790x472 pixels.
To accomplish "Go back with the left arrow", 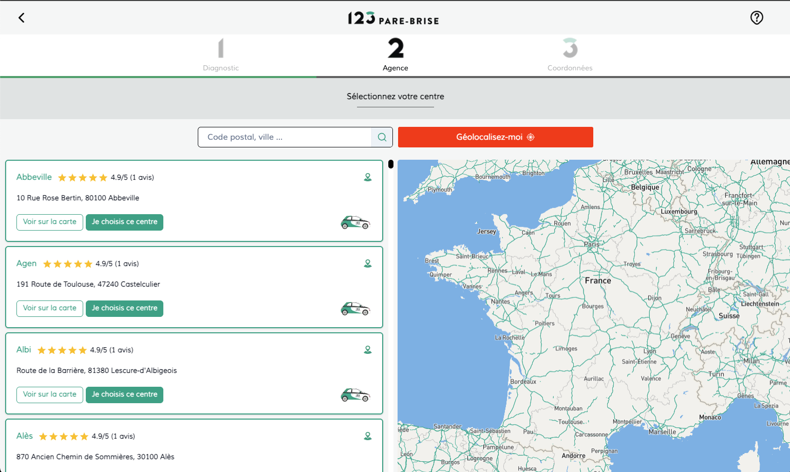I will coord(21,18).
